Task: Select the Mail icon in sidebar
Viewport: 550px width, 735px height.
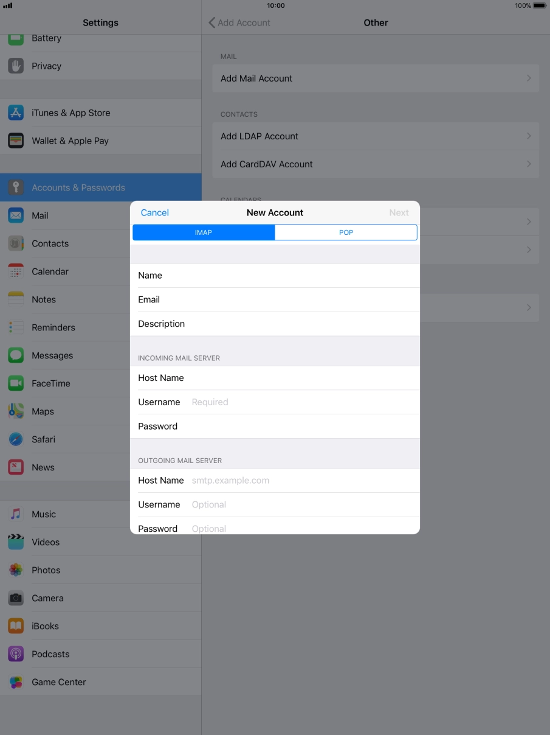Action: coord(15,215)
